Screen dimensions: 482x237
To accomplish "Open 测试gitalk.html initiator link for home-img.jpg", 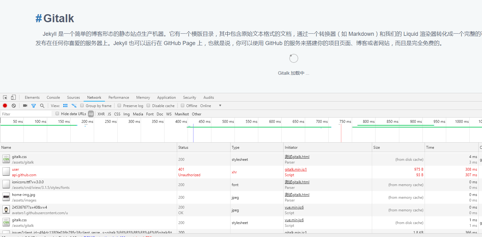I will (x=297, y=195).
